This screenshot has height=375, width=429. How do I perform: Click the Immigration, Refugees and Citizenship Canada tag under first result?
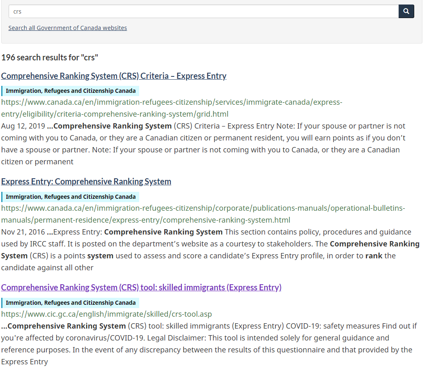70,91
